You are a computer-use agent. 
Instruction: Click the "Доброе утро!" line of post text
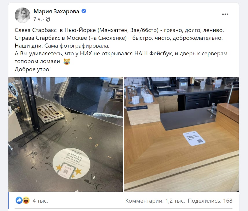(x=33, y=69)
